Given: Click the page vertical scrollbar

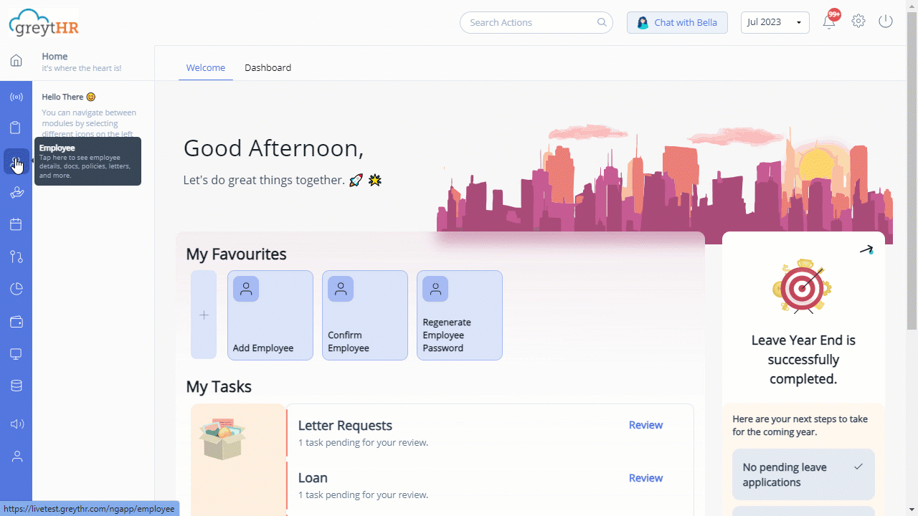Looking at the screenshot, I should click(912, 170).
